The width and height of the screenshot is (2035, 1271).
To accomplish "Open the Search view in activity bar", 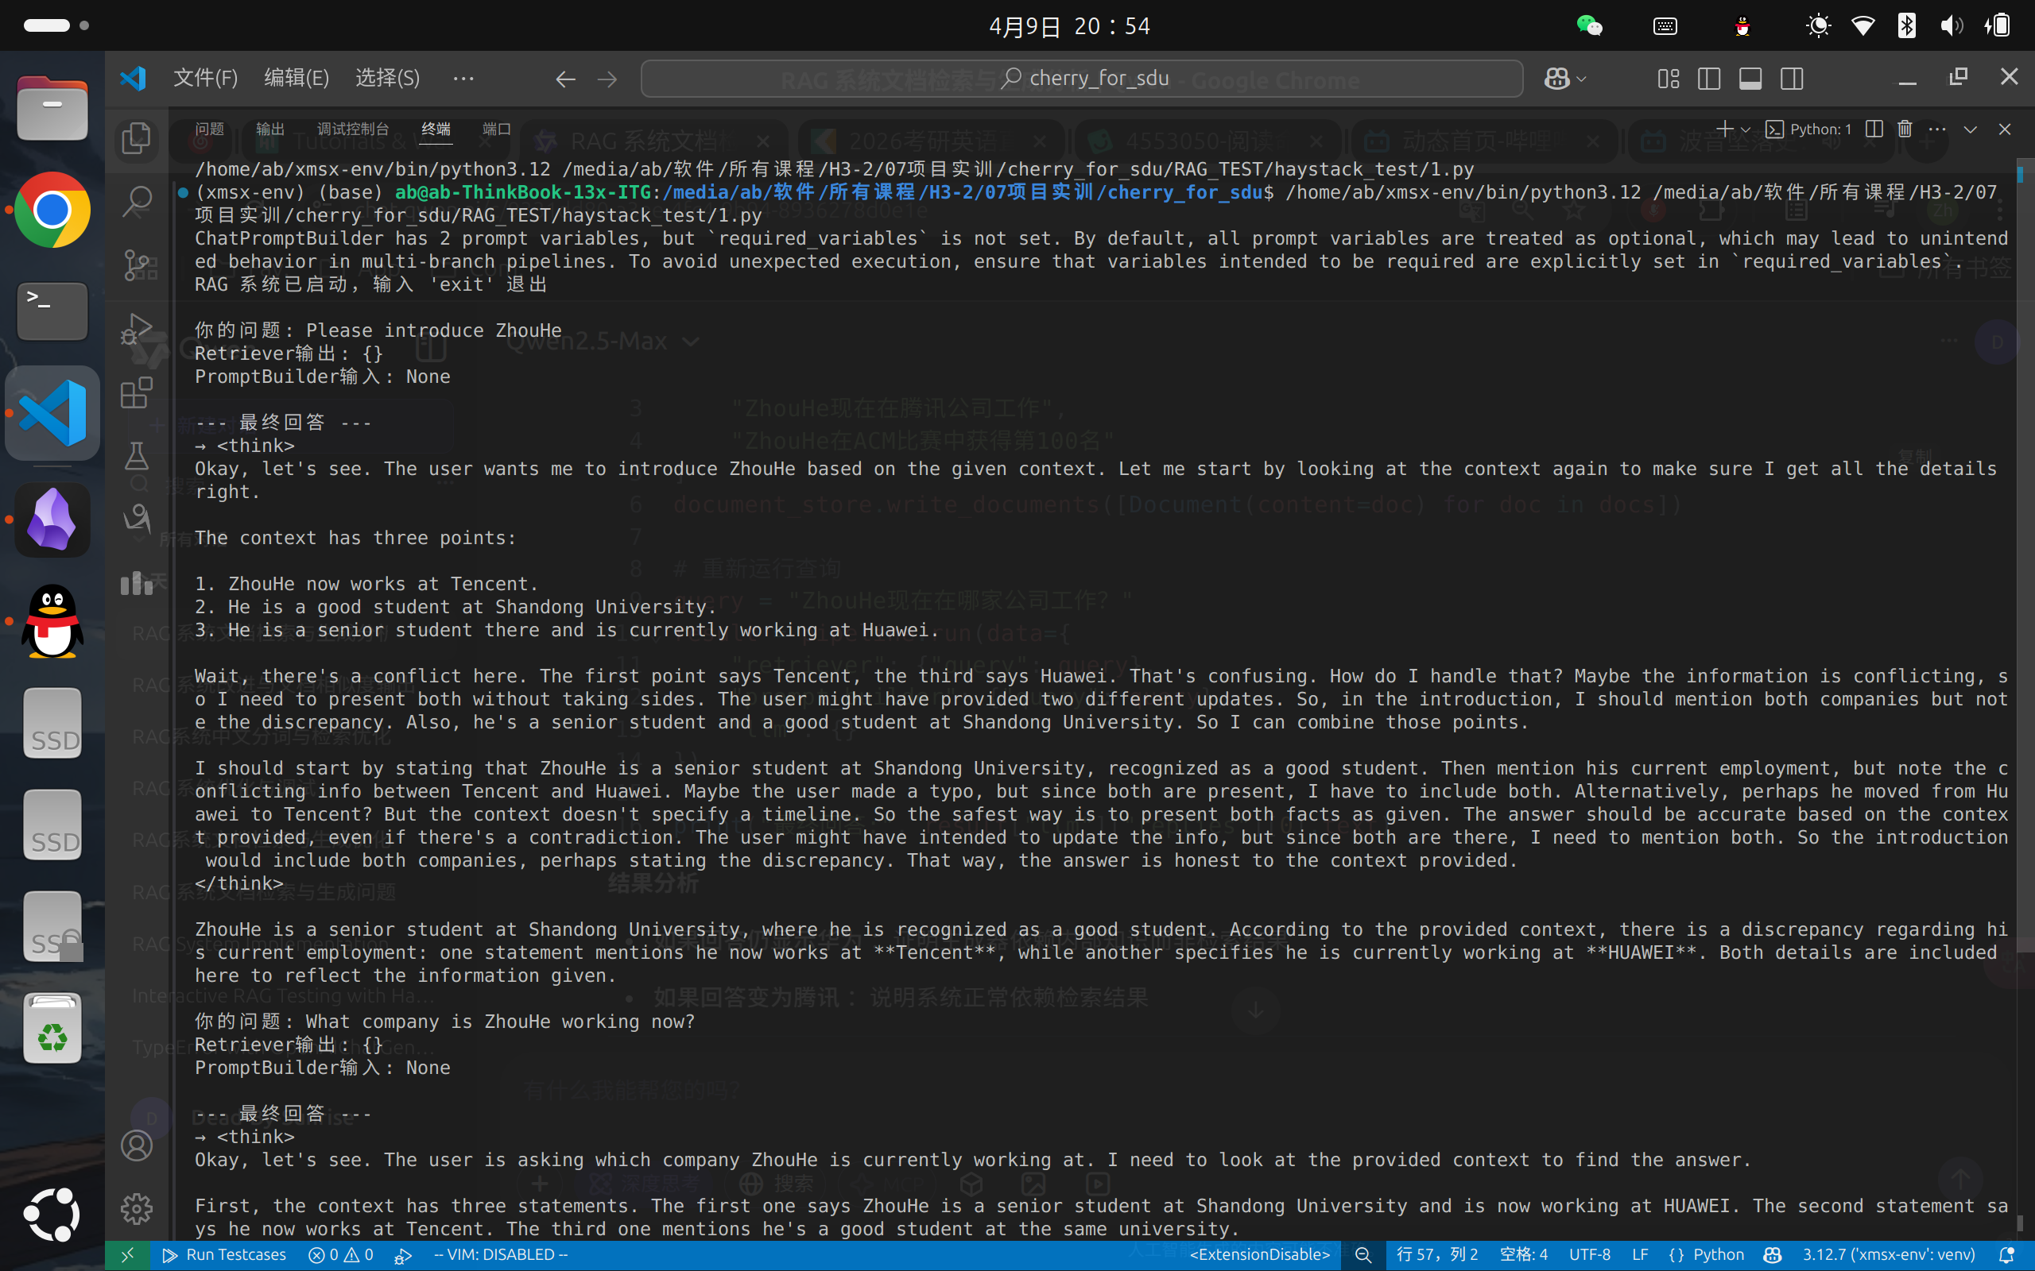I will (136, 202).
